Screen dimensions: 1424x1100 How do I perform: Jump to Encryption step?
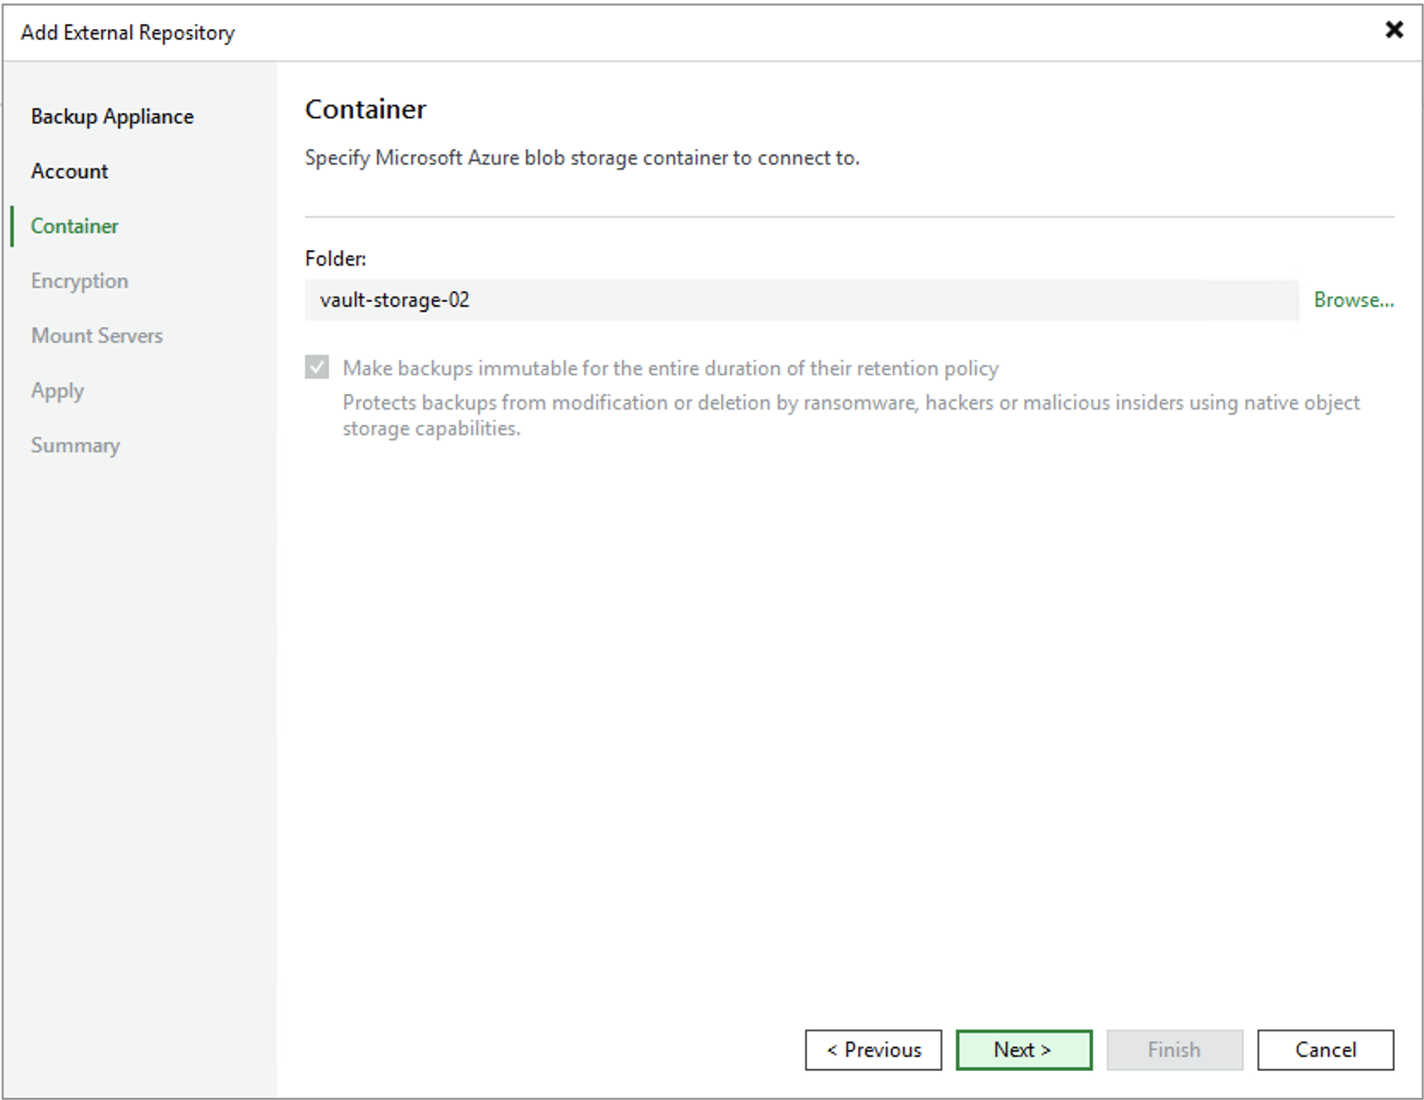coord(80,281)
